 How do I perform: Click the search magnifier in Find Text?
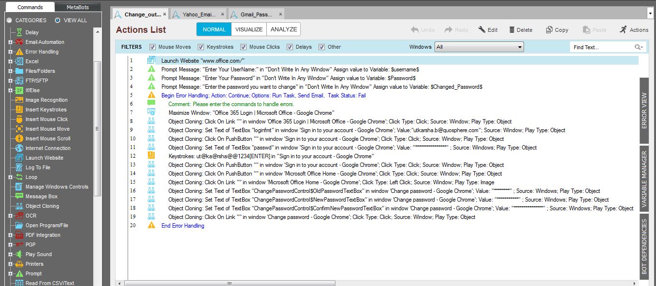[x=638, y=47]
